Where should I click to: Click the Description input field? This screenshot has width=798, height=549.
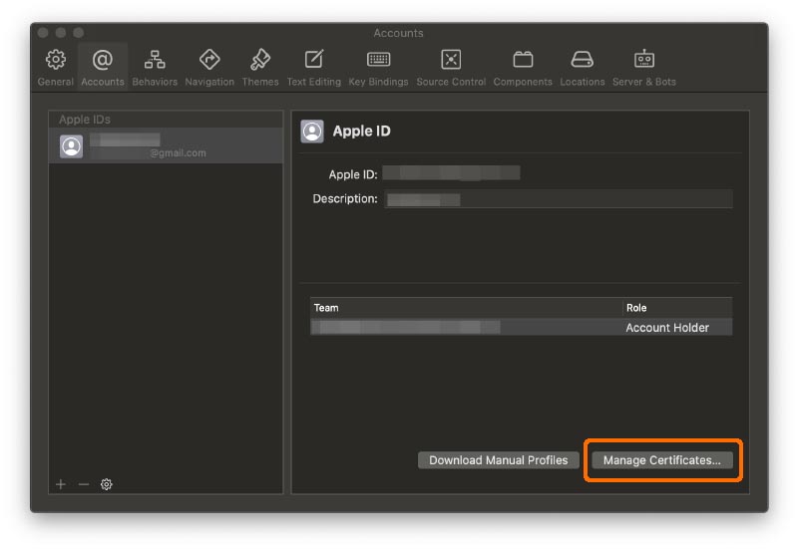tap(559, 198)
